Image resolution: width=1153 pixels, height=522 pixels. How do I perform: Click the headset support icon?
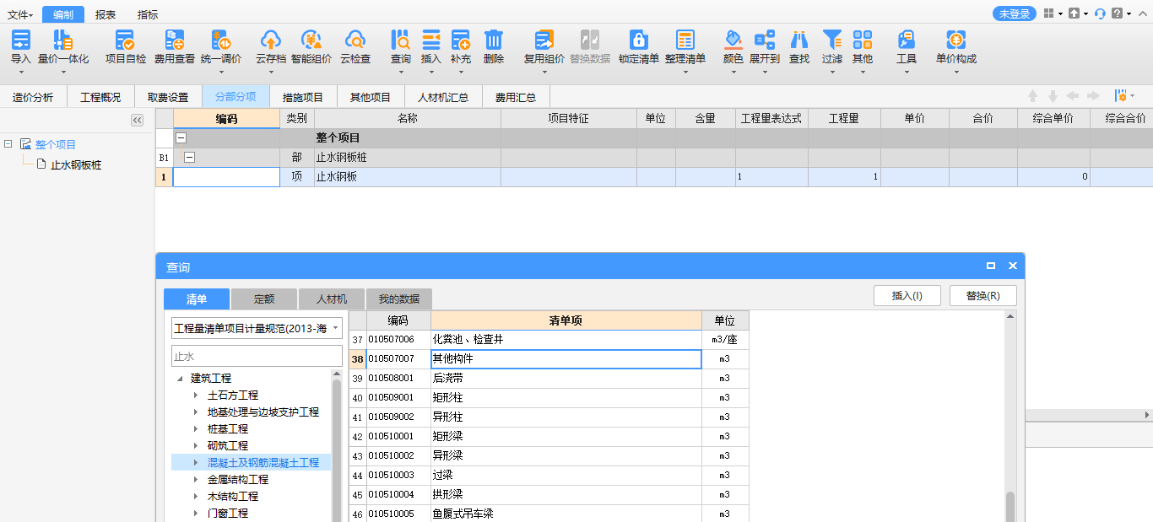pos(1100,13)
